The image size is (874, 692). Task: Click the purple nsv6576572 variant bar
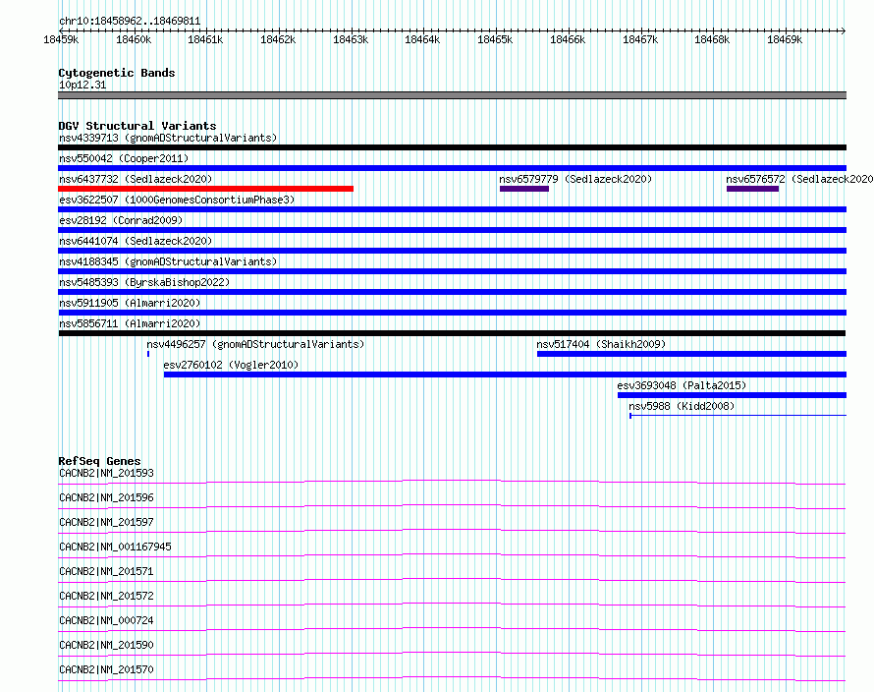[752, 189]
